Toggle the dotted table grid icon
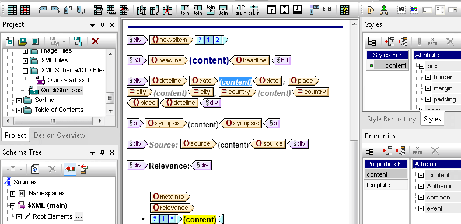 (327, 10)
